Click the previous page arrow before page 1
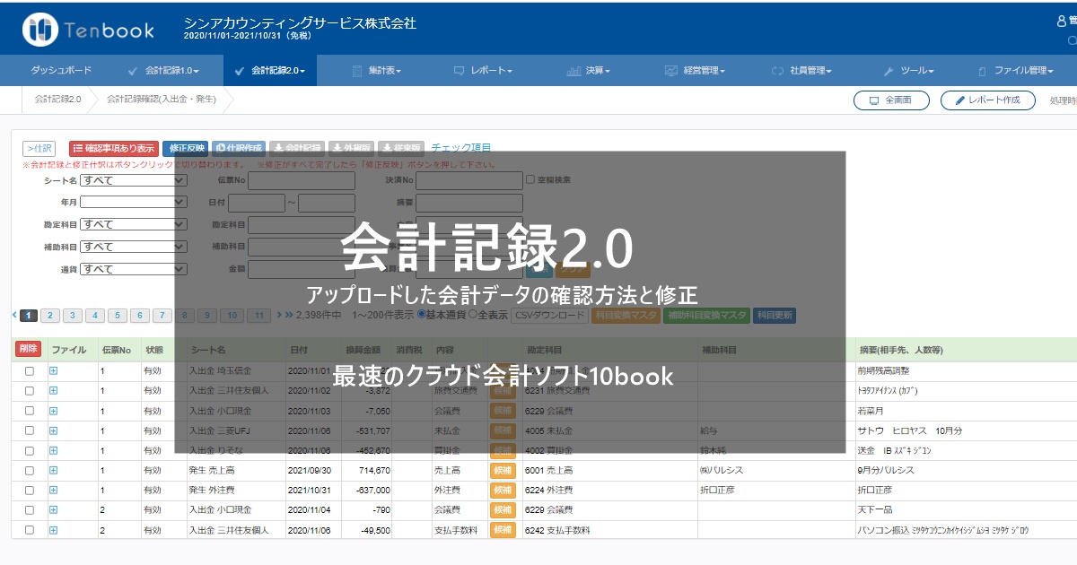1077x565 pixels. point(14,315)
